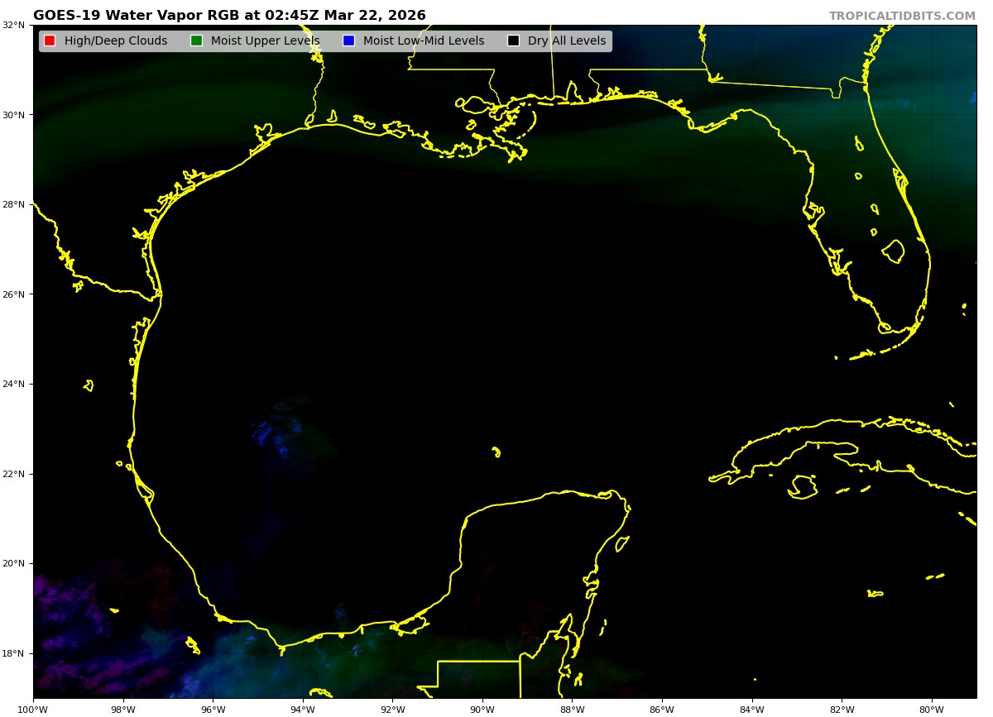The height and width of the screenshot is (717, 993).
Task: Click the 26°N latitude axis label
Action: tap(14, 294)
